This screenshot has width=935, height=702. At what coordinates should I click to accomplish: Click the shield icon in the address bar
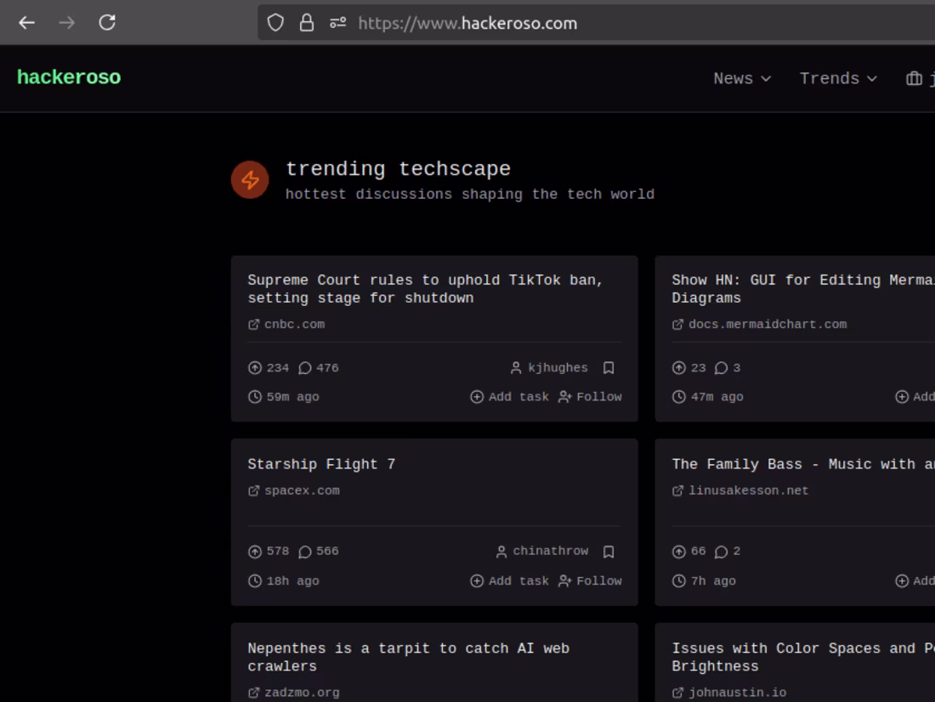tap(275, 23)
